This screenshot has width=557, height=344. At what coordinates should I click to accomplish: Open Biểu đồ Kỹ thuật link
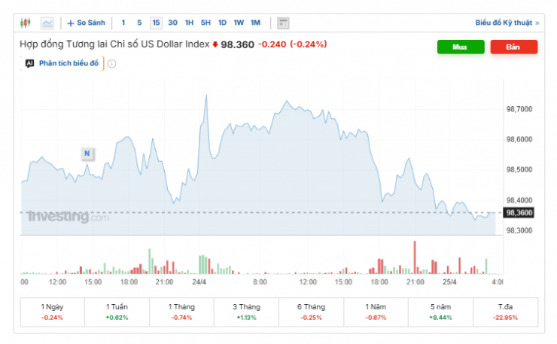click(507, 23)
